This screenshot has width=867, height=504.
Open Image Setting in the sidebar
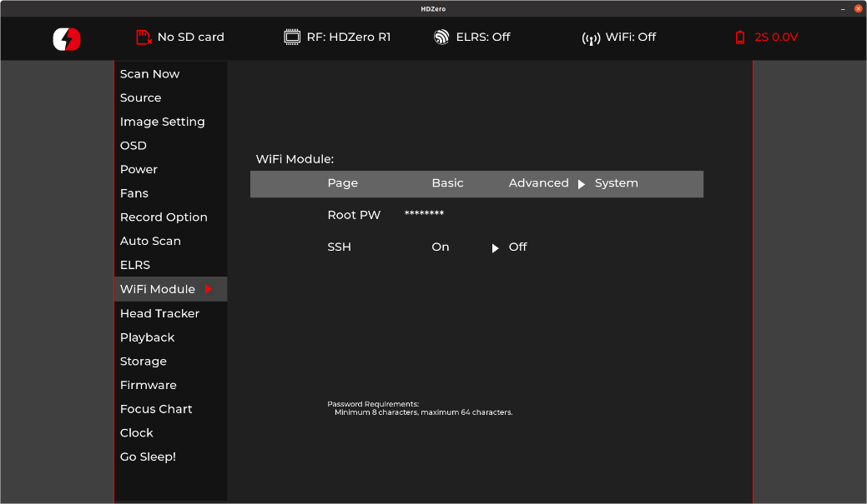pyautogui.click(x=162, y=122)
